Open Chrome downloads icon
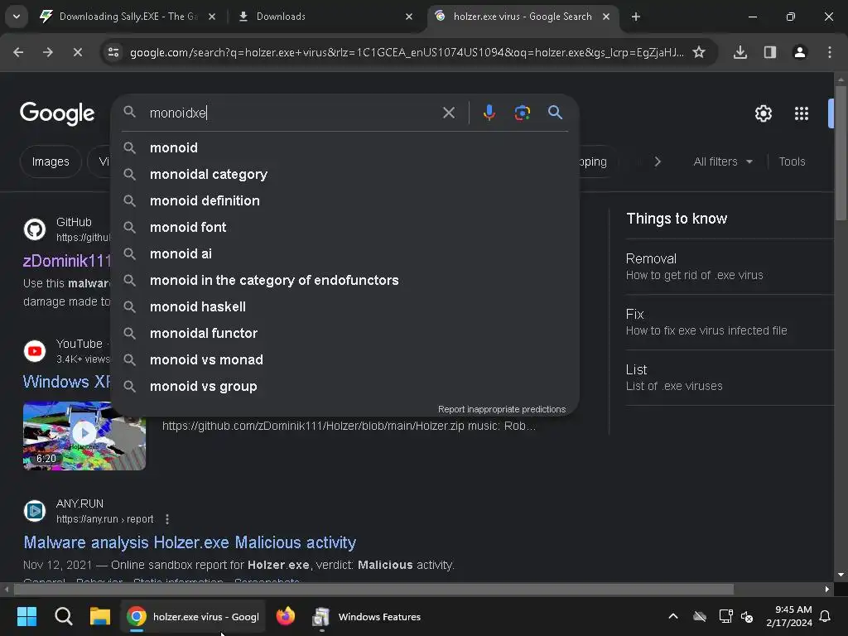The width and height of the screenshot is (848, 636). coord(740,52)
